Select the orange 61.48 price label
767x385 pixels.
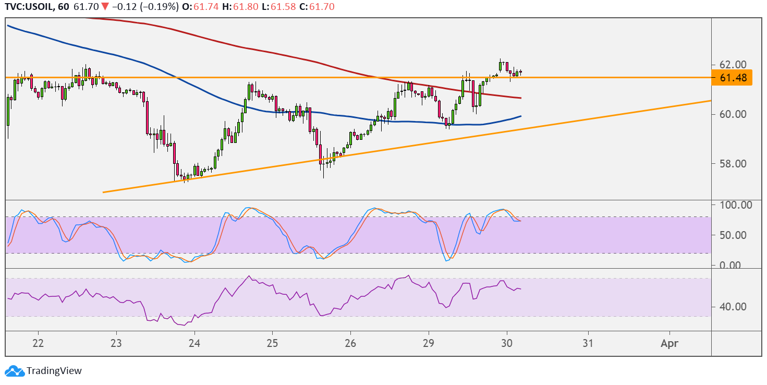tap(733, 78)
